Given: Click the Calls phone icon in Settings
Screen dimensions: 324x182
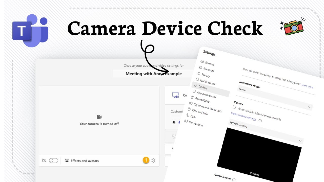Looking at the screenshot, I should 188,115.
